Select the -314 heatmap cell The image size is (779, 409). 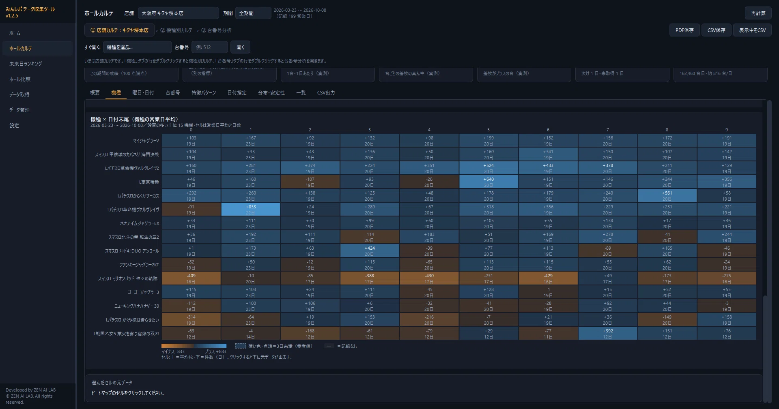(191, 320)
